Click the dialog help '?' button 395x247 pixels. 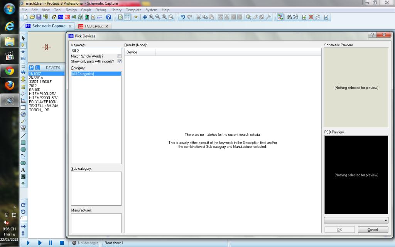click(372, 34)
